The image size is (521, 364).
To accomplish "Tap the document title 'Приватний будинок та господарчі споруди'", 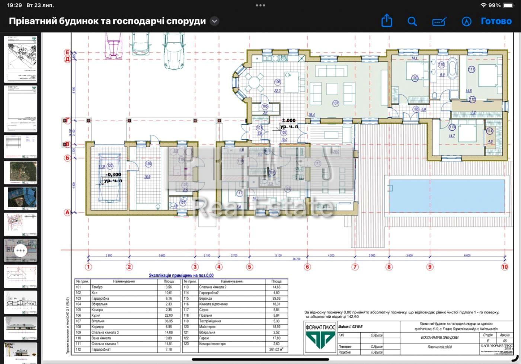I will tap(107, 21).
